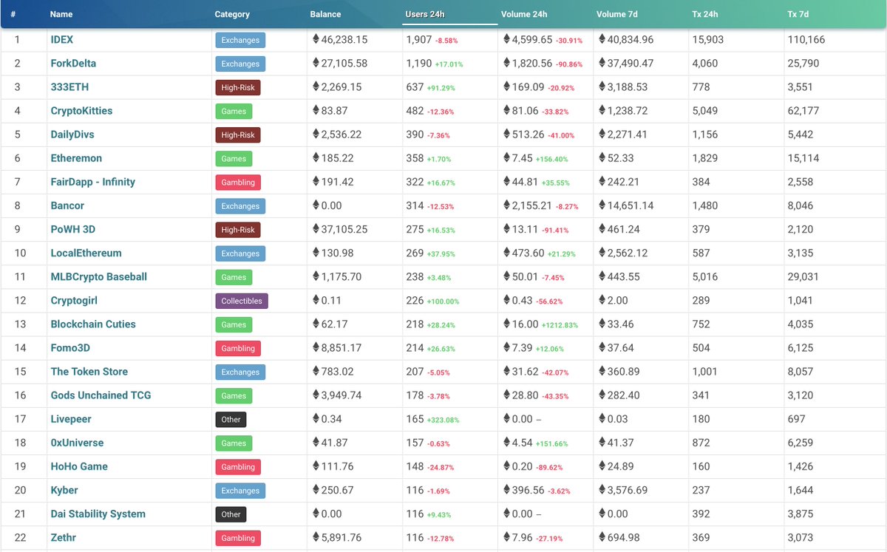Screen dimensions: 887x552
Task: Open the LocalEthereum dapp link
Action: pyautogui.click(x=86, y=253)
